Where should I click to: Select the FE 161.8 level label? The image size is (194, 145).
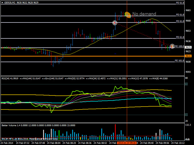[x=180, y=60]
